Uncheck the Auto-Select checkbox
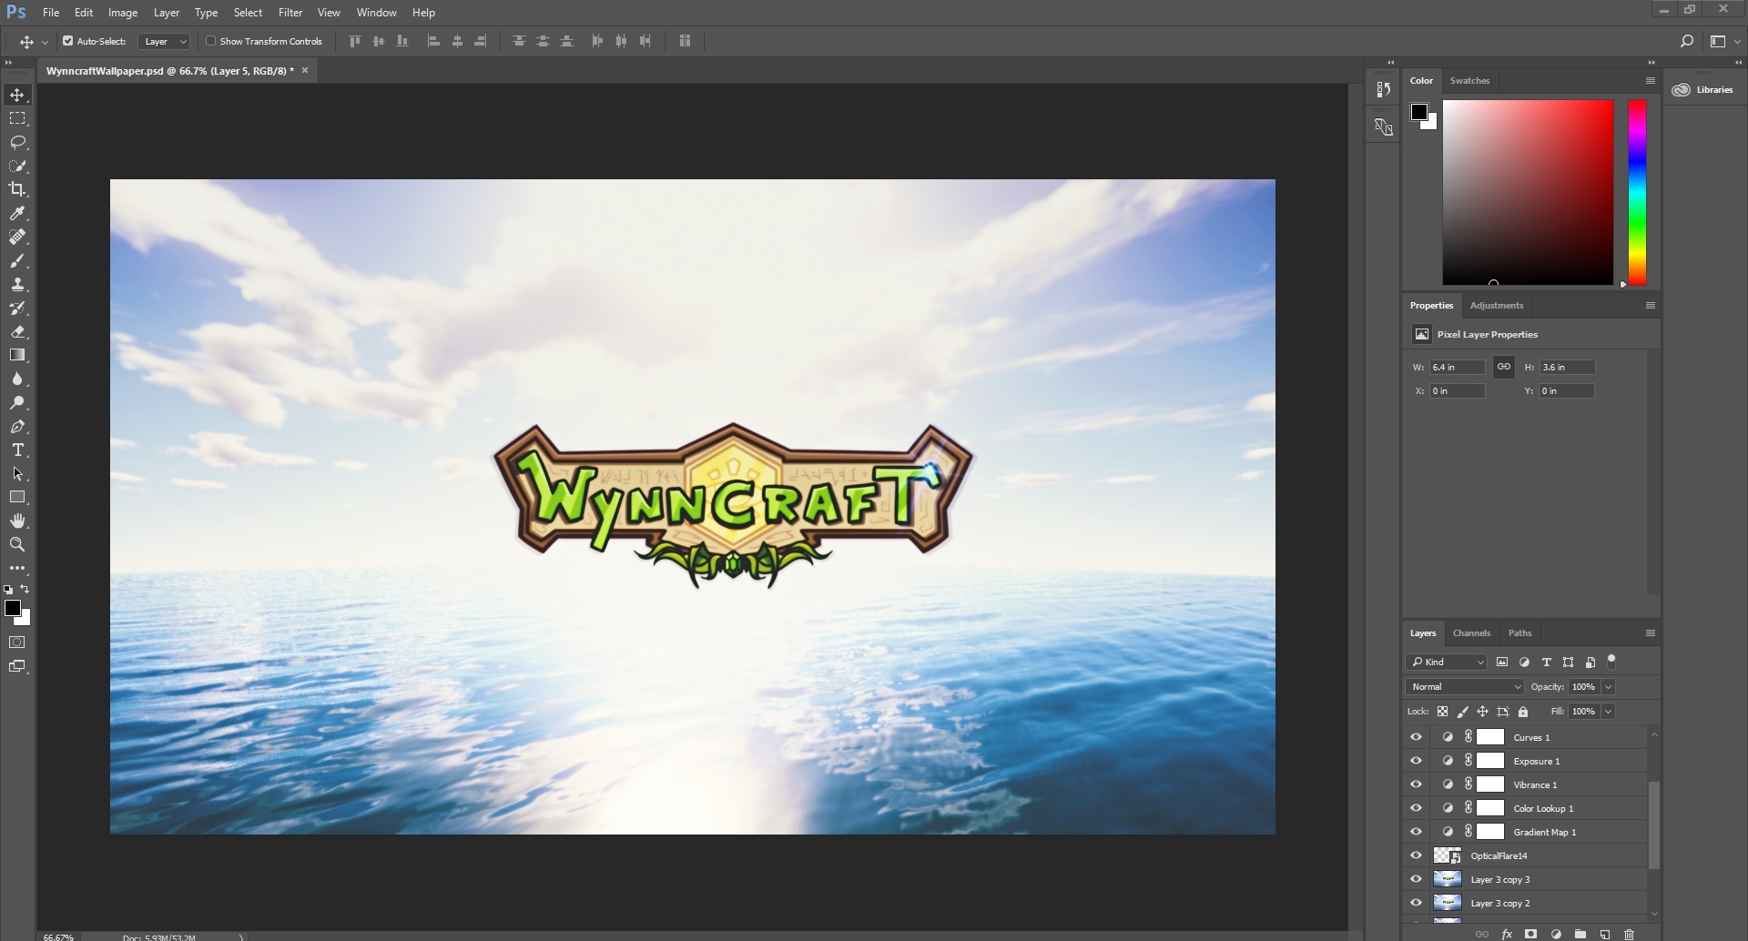Viewport: 1748px width, 941px height. 67,41
